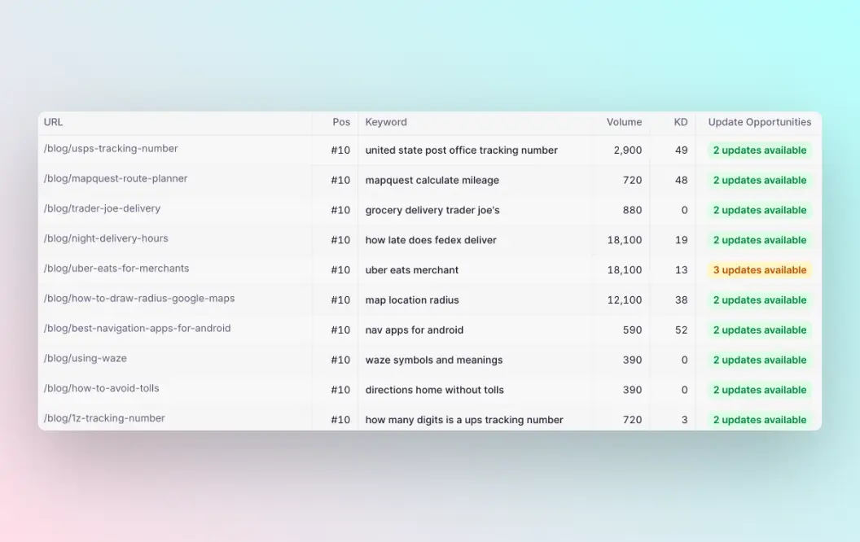Click the URL column header

pos(53,122)
